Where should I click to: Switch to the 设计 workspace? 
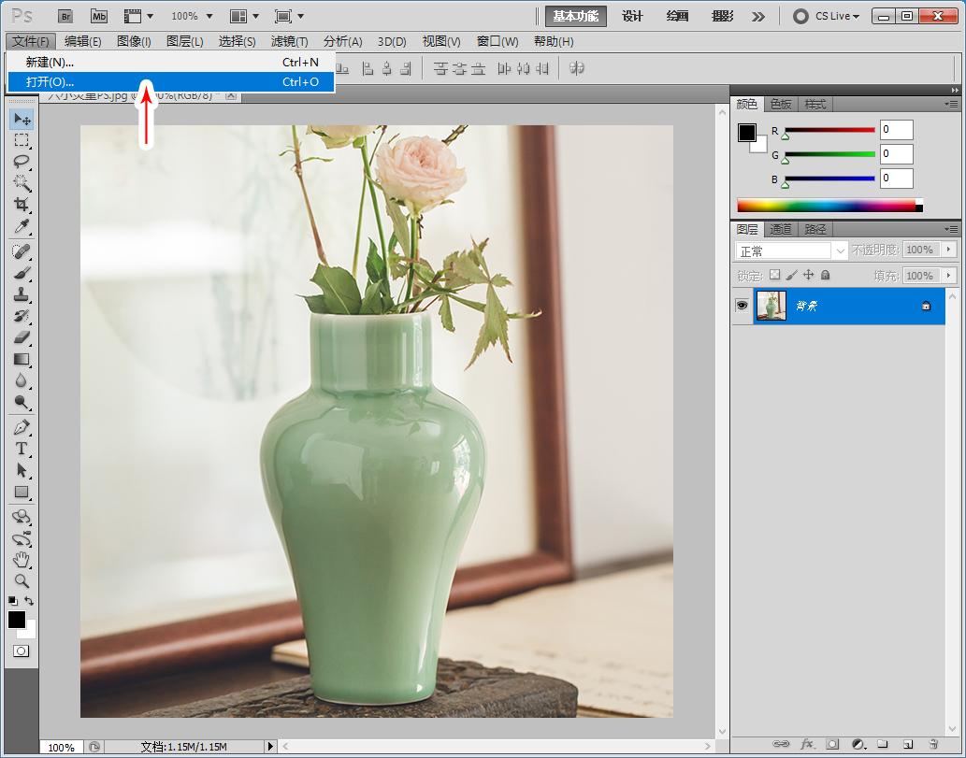click(632, 16)
